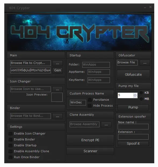Click the WinSec process name field
The width and height of the screenshot is (158, 167).
pos(78,103)
